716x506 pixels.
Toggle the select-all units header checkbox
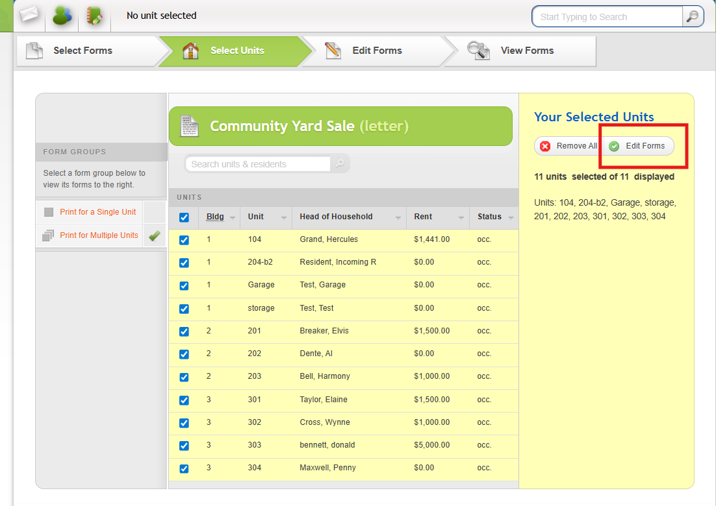click(184, 217)
